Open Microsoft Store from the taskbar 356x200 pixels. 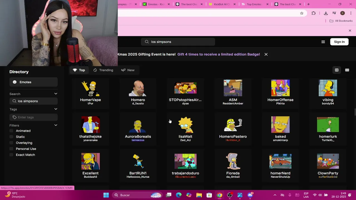[209, 195]
